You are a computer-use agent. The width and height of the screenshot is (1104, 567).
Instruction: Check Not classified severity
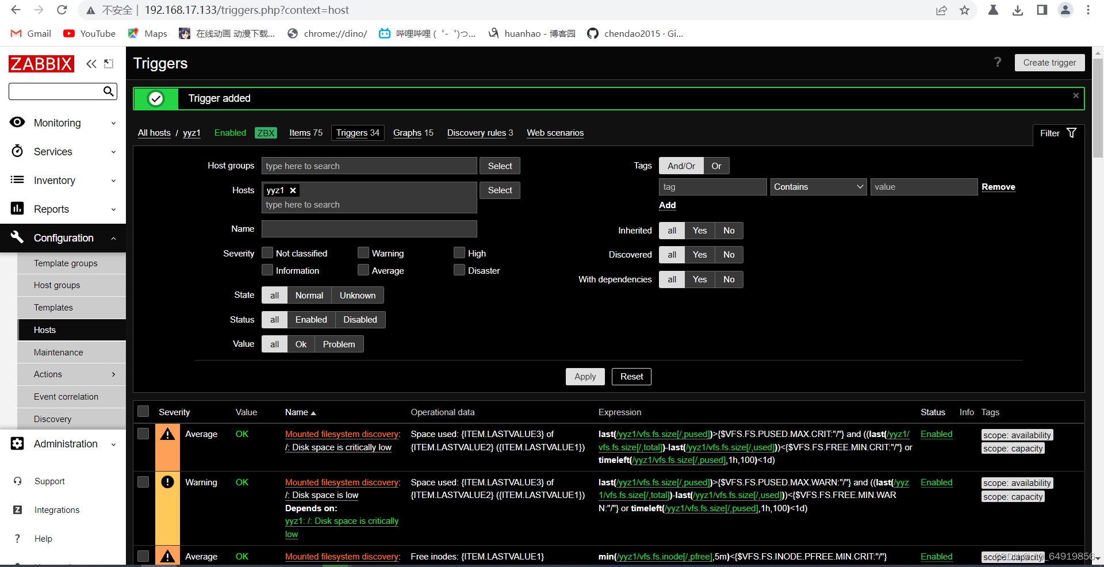tap(267, 252)
